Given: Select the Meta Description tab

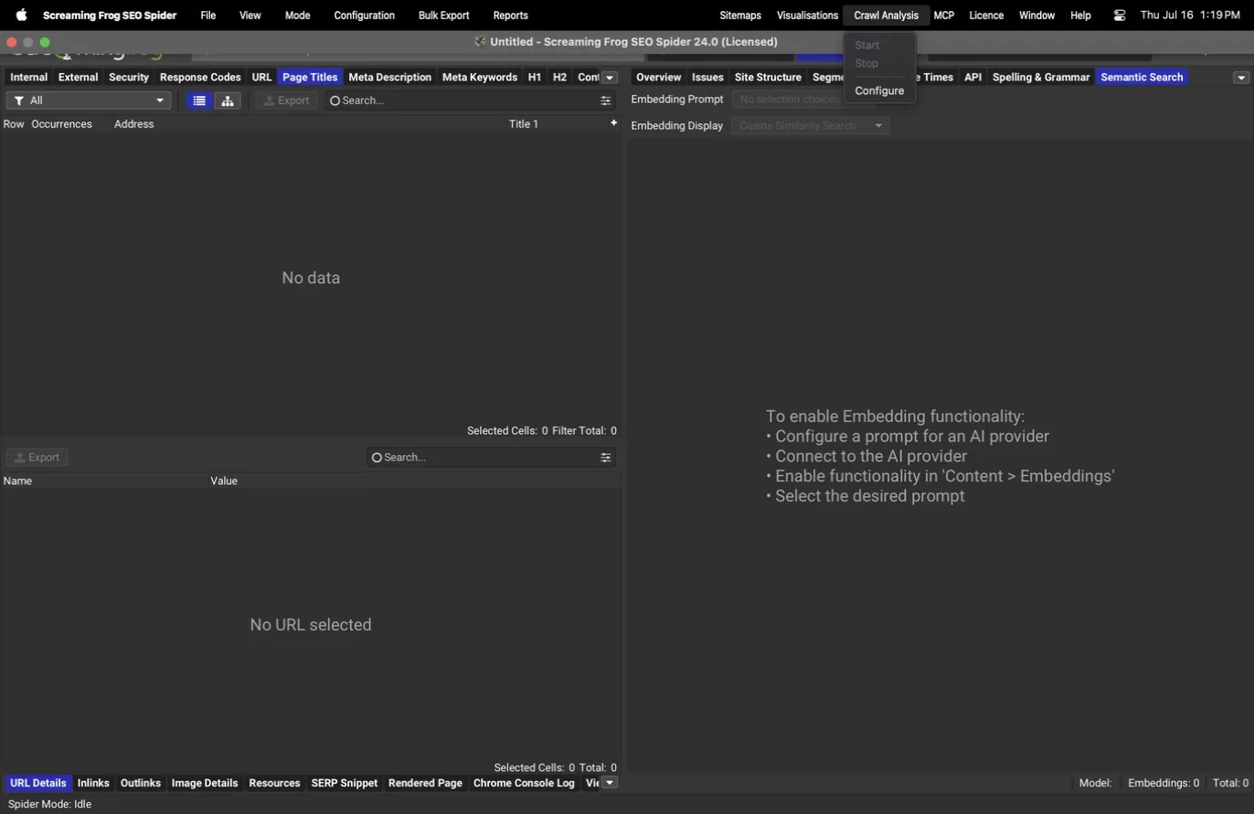Looking at the screenshot, I should click(390, 78).
